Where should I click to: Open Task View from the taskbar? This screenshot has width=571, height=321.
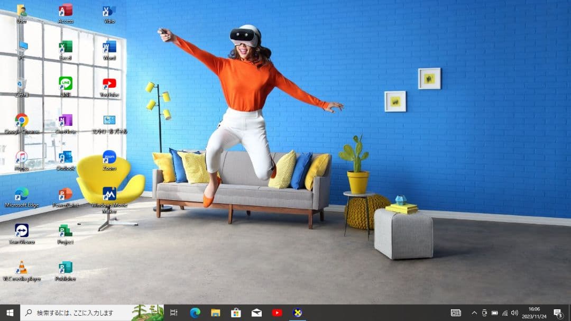[x=173, y=313]
